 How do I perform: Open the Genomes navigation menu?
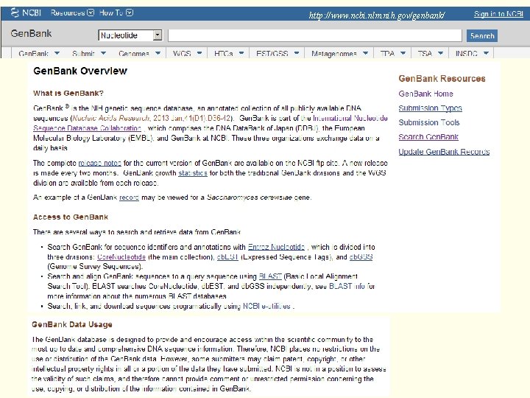click(x=139, y=54)
